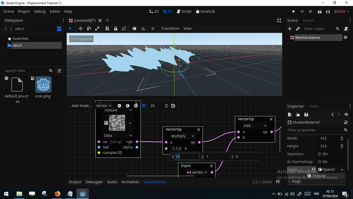Enable the As Normalmap option
This screenshot has height=199, width=353.
(320, 161)
